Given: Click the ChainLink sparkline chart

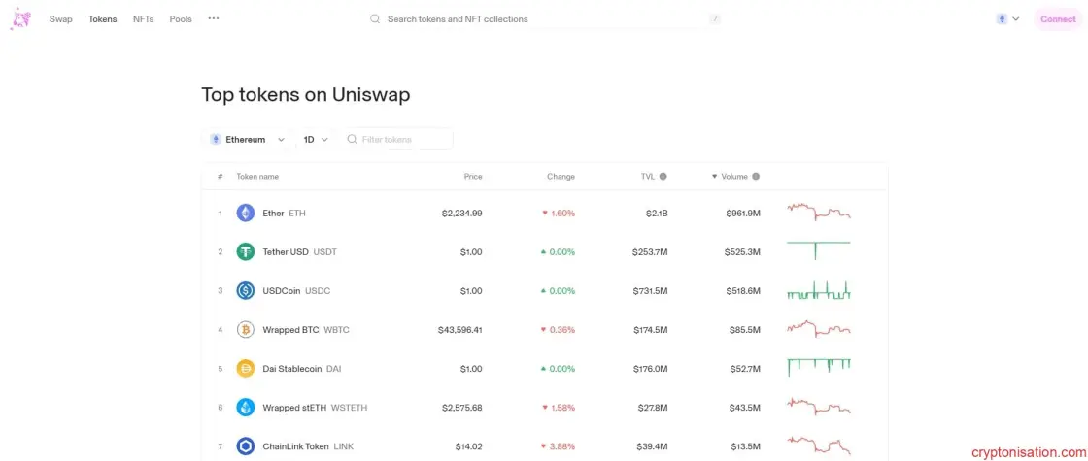Looking at the screenshot, I should [819, 445].
